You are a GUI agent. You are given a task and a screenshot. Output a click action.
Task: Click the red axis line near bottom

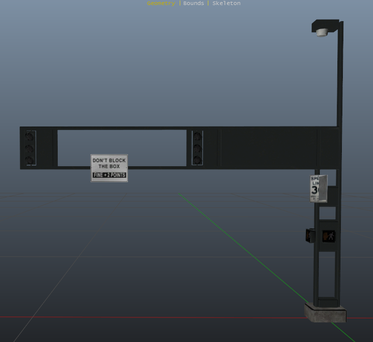click(151, 317)
